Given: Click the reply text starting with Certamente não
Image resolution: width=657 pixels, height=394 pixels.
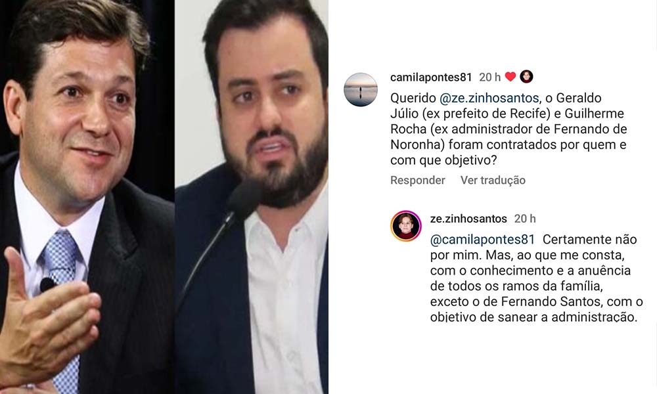Looking at the screenshot, I should pos(536,278).
